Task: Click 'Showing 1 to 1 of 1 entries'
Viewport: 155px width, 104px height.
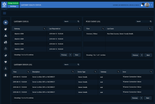Action: [x=96, y=55]
